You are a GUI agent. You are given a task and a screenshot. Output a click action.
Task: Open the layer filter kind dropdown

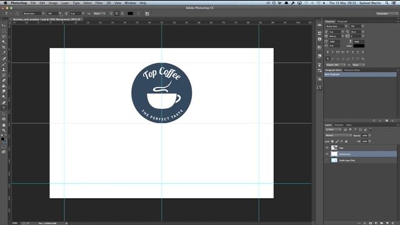tap(333, 129)
